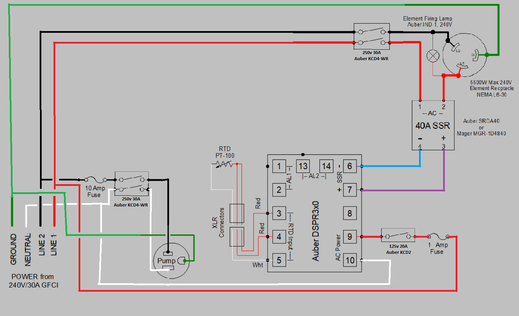
Task: Click the 'AC Power' label on controller
Action: pyautogui.click(x=338, y=248)
